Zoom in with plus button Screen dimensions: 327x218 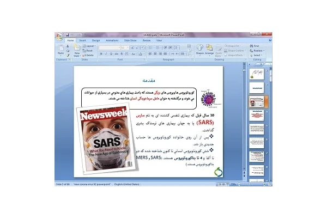[x=264, y=184]
